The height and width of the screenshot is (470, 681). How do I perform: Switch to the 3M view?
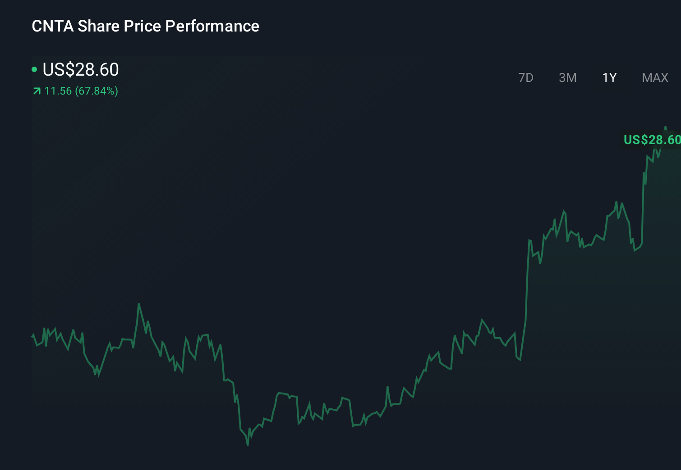click(567, 77)
